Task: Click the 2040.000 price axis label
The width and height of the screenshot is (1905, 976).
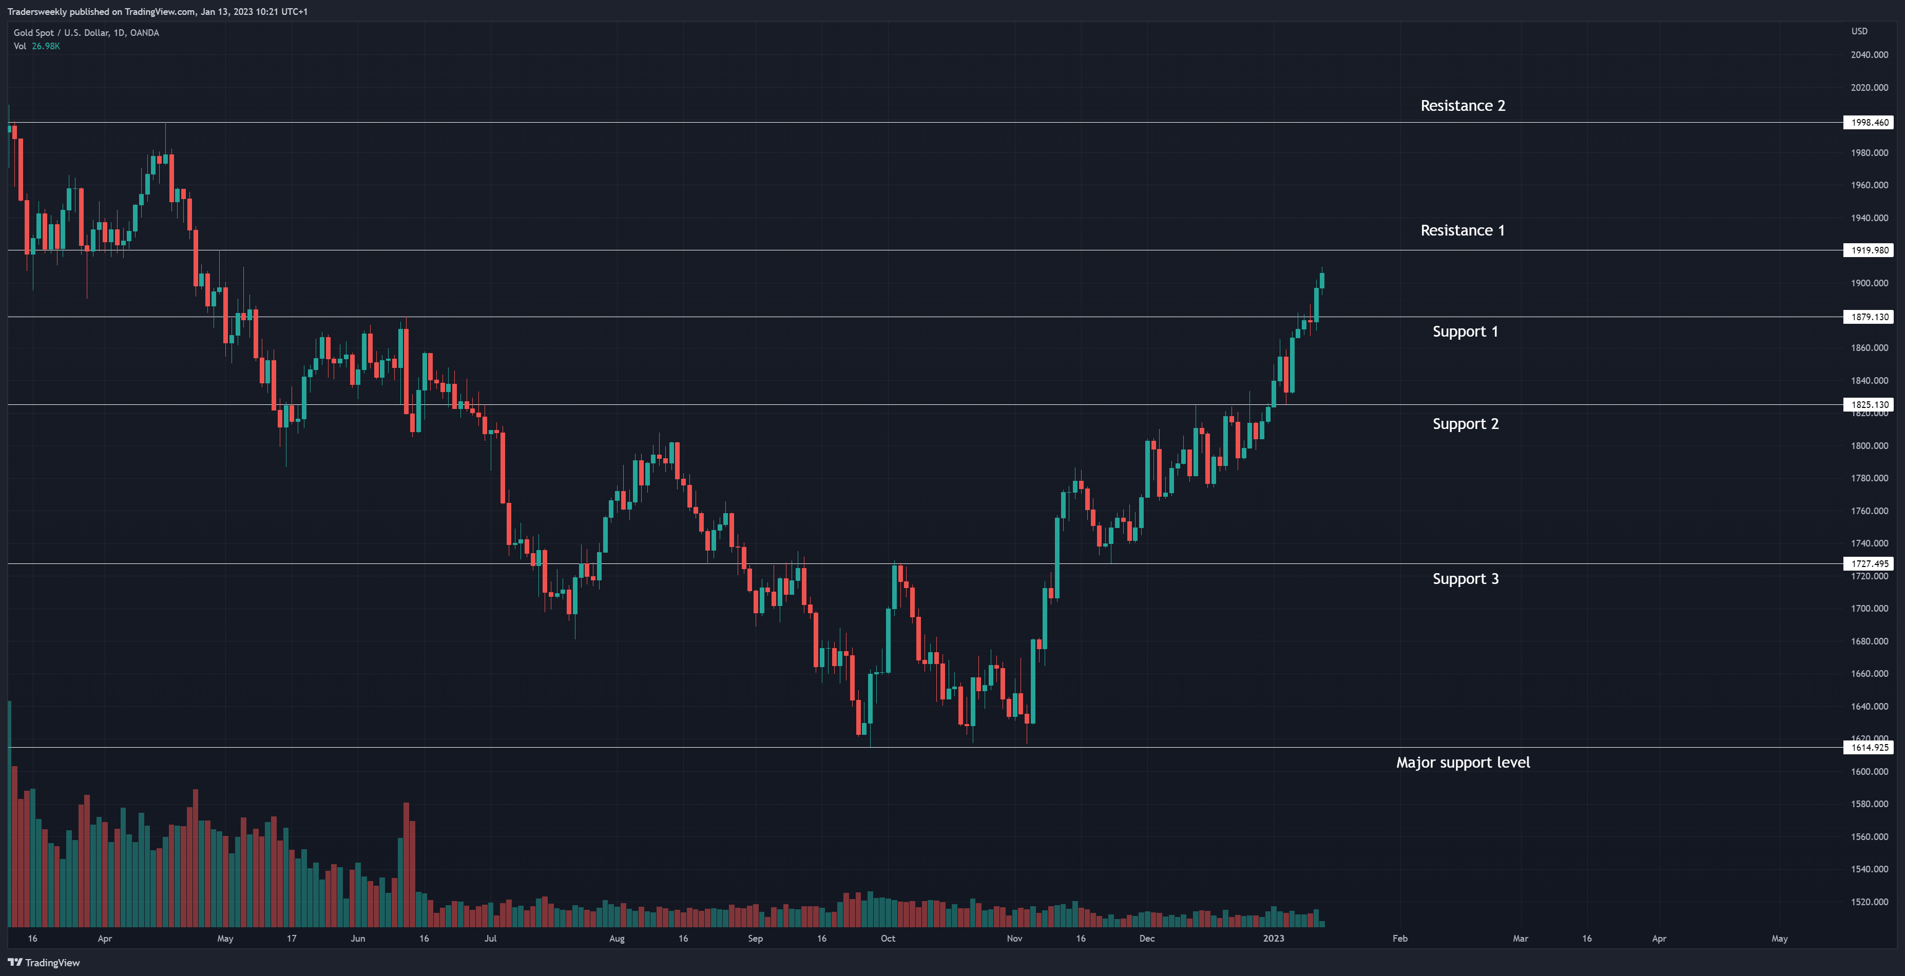Action: [x=1869, y=55]
